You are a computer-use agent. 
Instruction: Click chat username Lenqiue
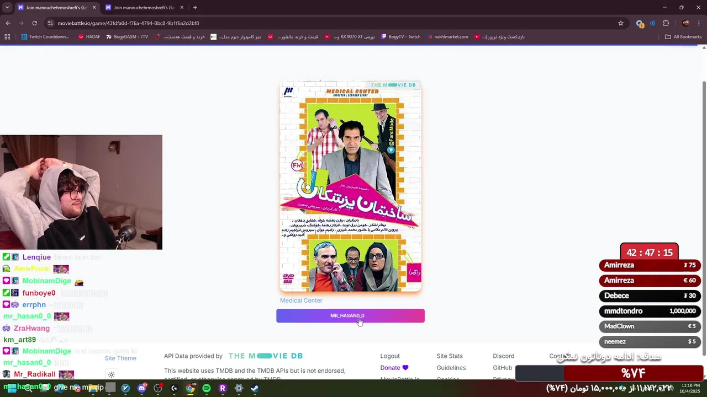[36, 257]
